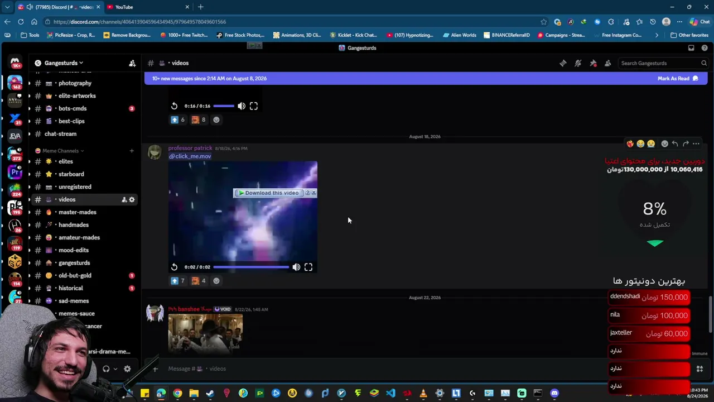Open help on Download this video overlay
This screenshot has height=402, width=714.
[x=307, y=193]
